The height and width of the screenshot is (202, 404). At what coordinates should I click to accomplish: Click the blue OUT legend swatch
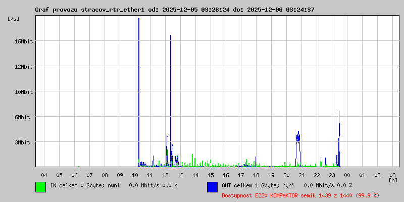(x=212, y=187)
